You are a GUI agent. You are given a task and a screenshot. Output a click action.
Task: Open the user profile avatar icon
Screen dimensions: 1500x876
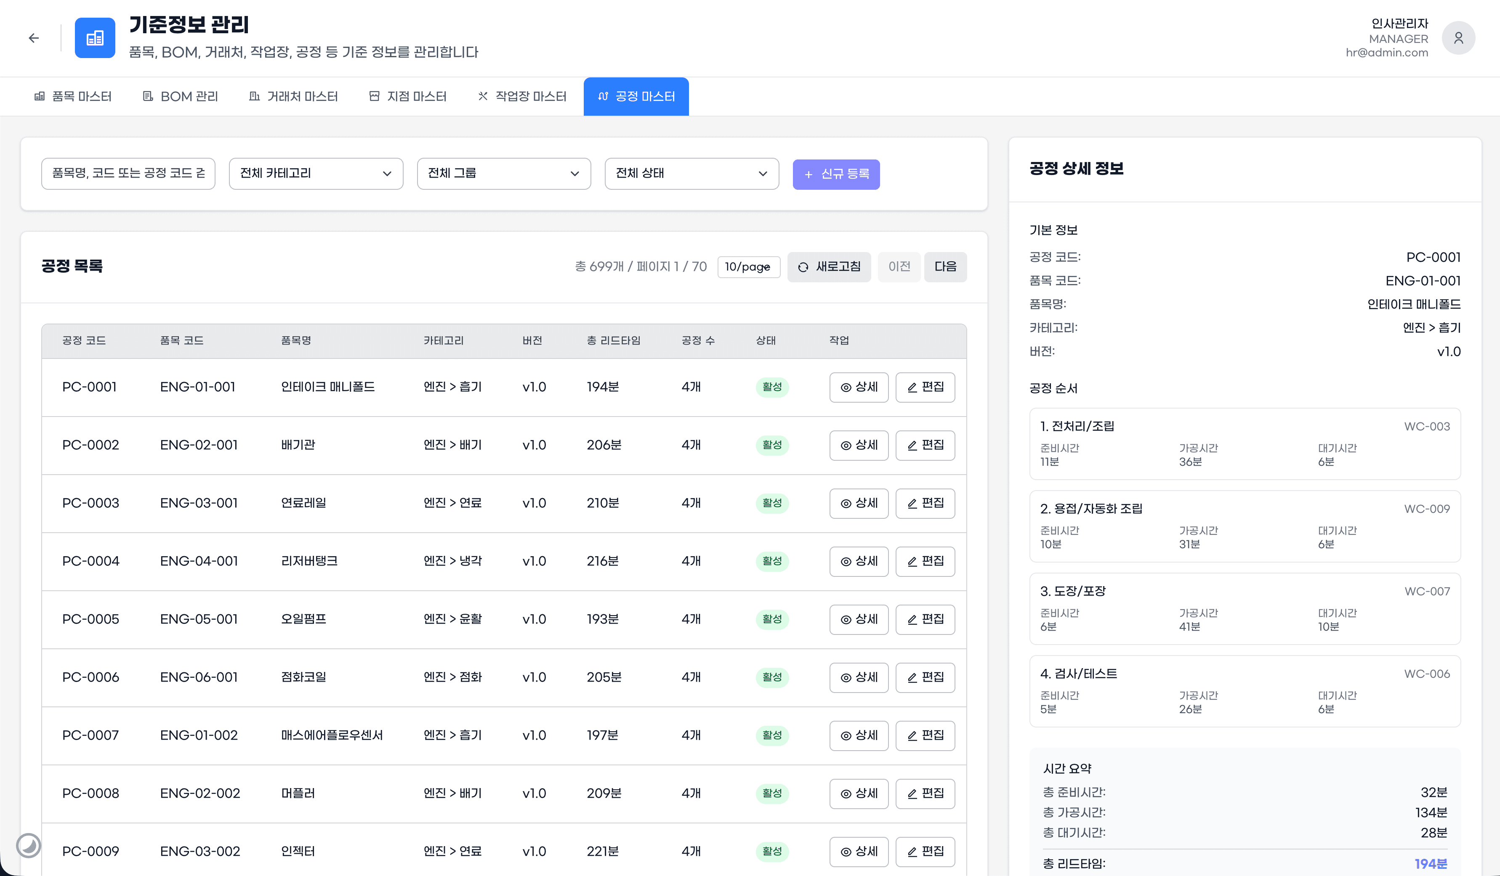1458,38
